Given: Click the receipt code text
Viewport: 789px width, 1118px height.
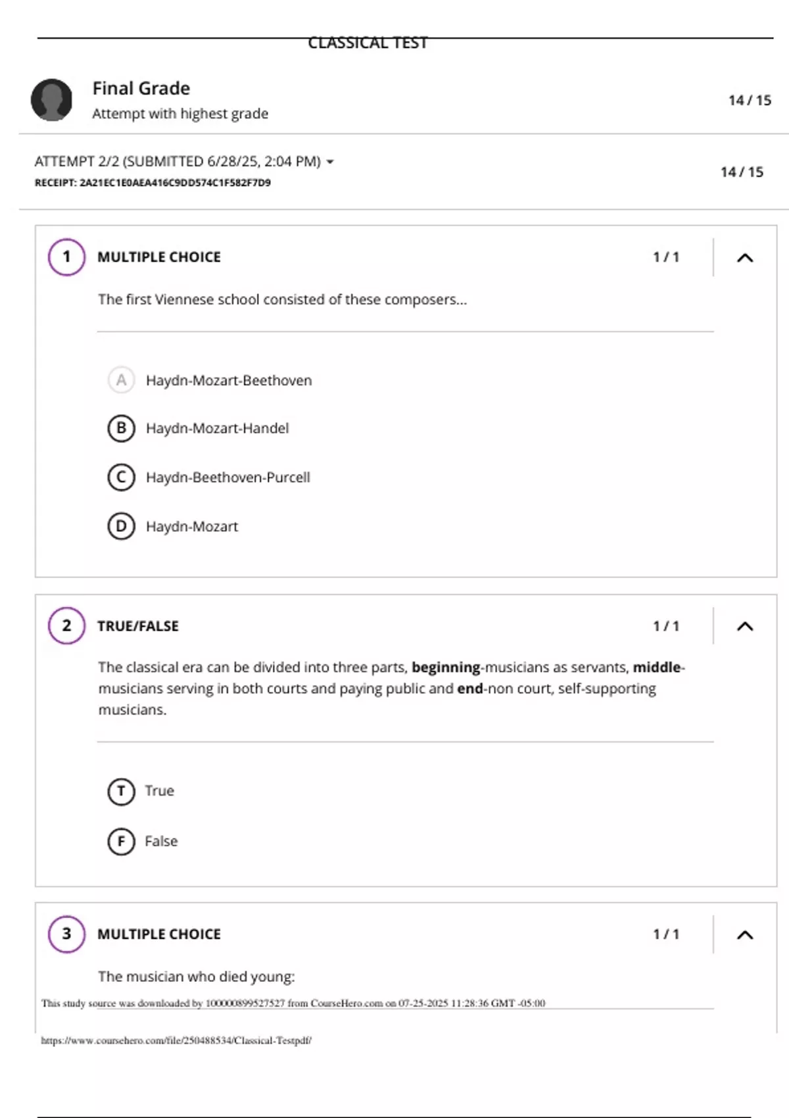Looking at the screenshot, I should tap(153, 183).
